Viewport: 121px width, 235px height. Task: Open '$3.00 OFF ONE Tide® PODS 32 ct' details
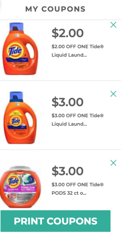point(78,189)
